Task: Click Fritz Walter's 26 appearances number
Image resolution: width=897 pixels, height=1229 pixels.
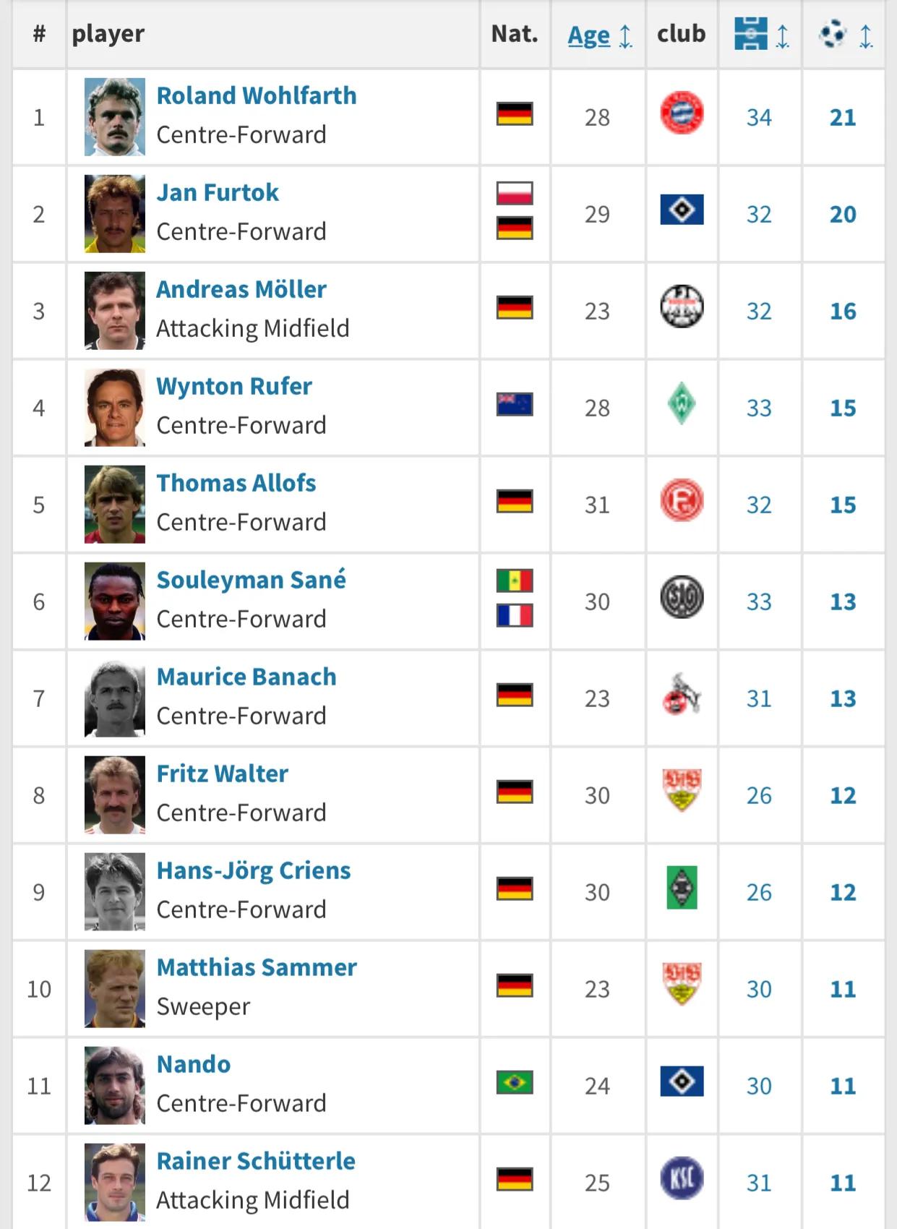Action: click(759, 795)
